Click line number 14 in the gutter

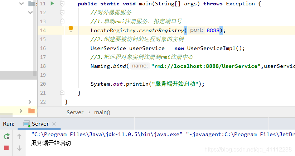click(x=43, y=30)
